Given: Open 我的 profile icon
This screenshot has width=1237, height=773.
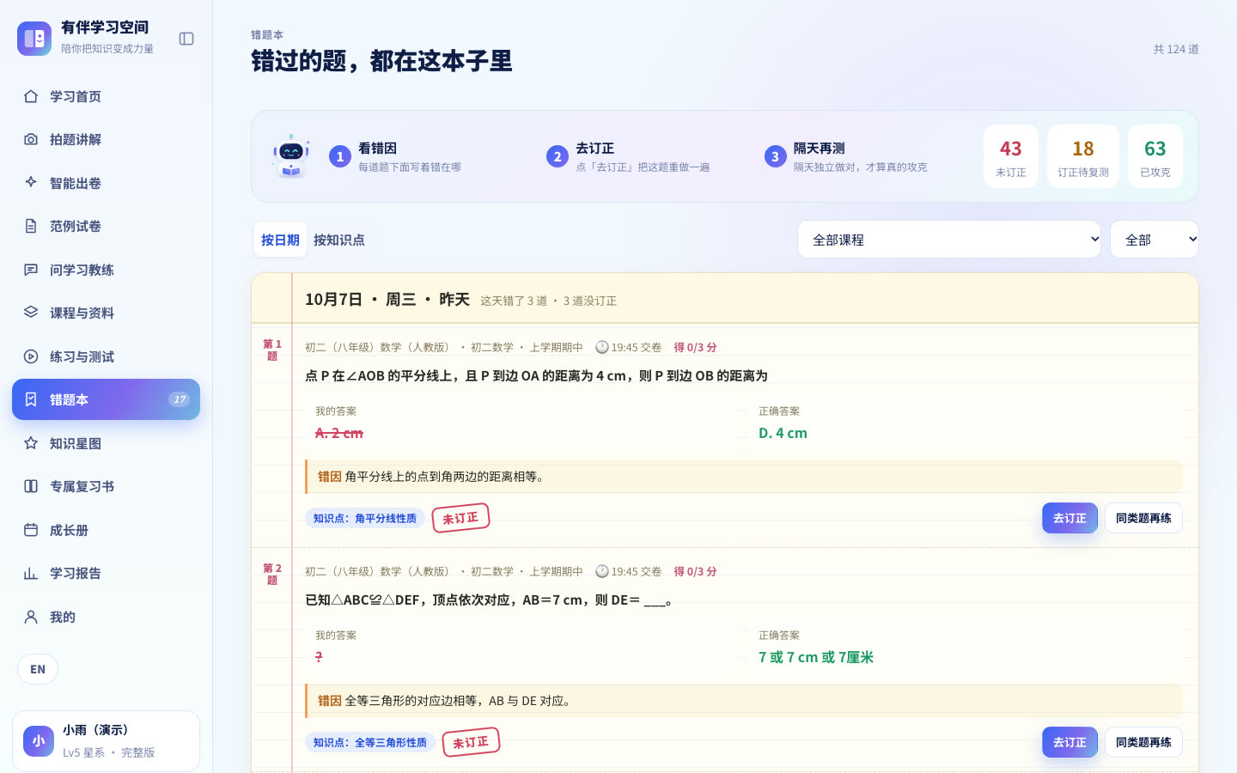Looking at the screenshot, I should 31,617.
